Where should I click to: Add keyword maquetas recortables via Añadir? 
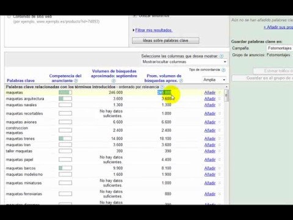pos(210,114)
